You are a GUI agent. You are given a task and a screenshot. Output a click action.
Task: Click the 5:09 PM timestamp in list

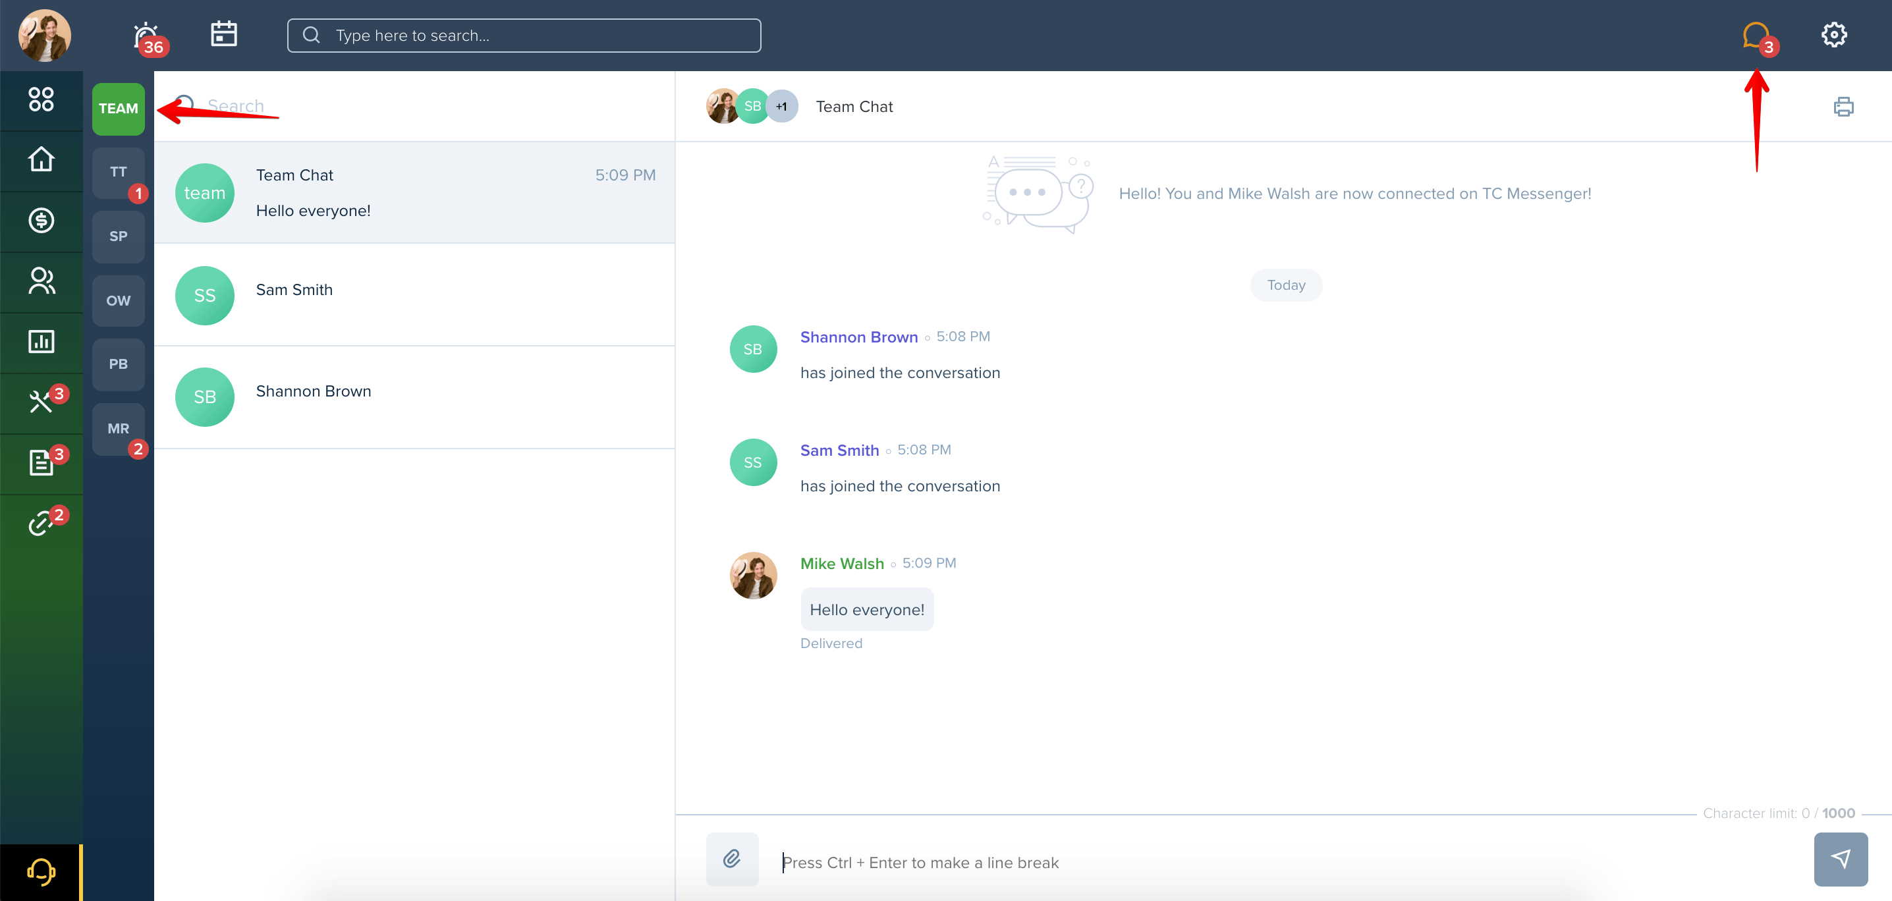[625, 175]
